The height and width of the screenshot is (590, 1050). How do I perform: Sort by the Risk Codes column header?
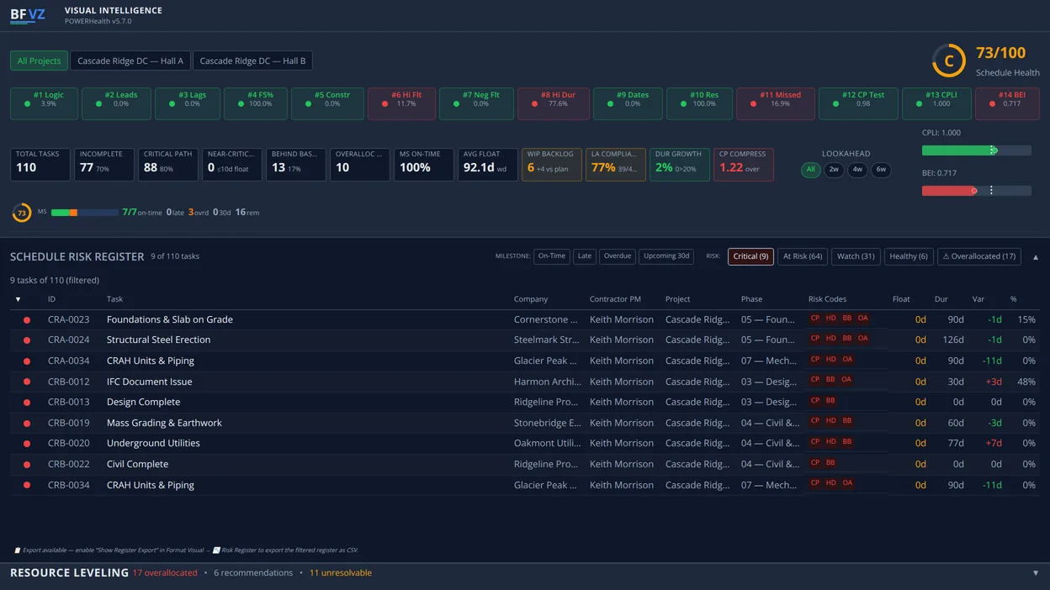pos(827,299)
